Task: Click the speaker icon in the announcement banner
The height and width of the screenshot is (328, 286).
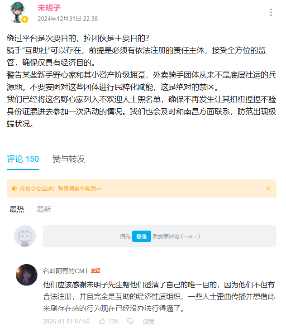Action: coord(14,188)
